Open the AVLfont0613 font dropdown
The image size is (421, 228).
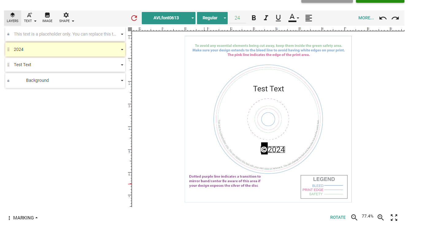[168, 18]
